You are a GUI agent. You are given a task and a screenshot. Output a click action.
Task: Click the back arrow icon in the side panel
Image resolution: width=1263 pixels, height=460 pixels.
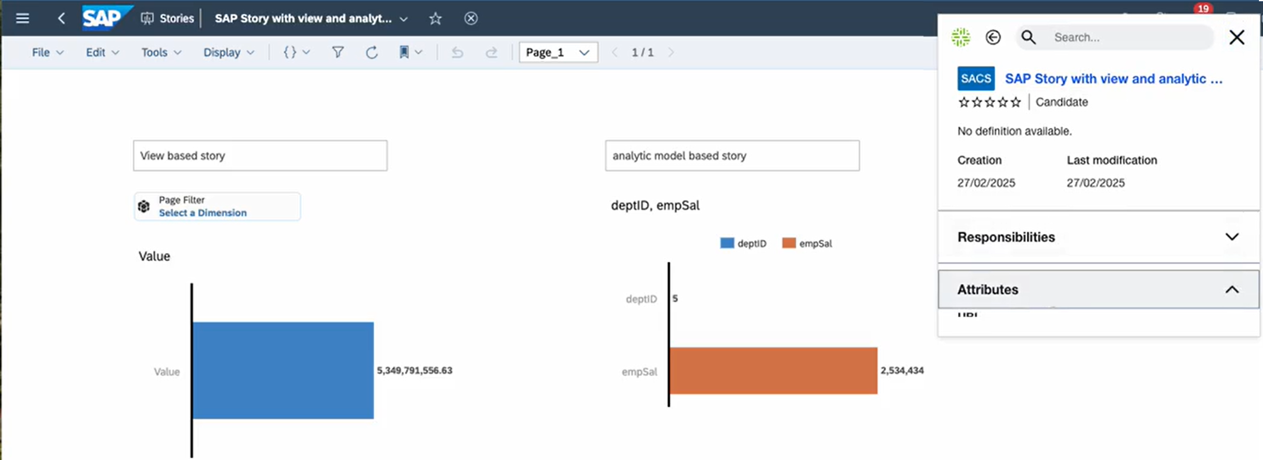tap(993, 37)
